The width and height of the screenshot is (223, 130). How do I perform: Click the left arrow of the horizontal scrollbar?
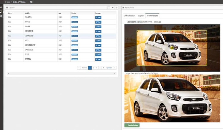click(x=8, y=74)
